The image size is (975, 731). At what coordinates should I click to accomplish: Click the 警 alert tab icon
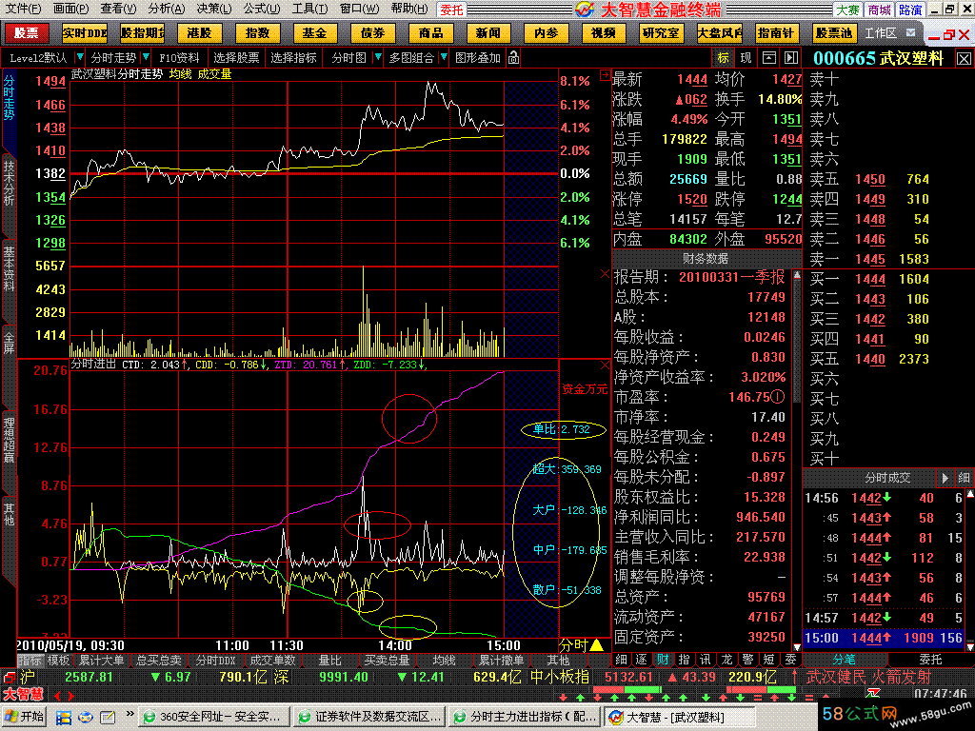coord(748,660)
